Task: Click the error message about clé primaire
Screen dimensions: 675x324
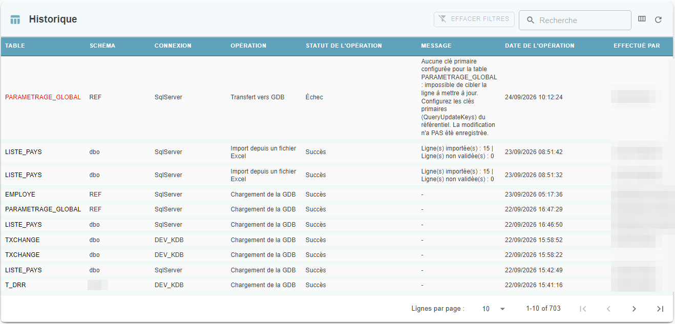Action: pyautogui.click(x=459, y=97)
